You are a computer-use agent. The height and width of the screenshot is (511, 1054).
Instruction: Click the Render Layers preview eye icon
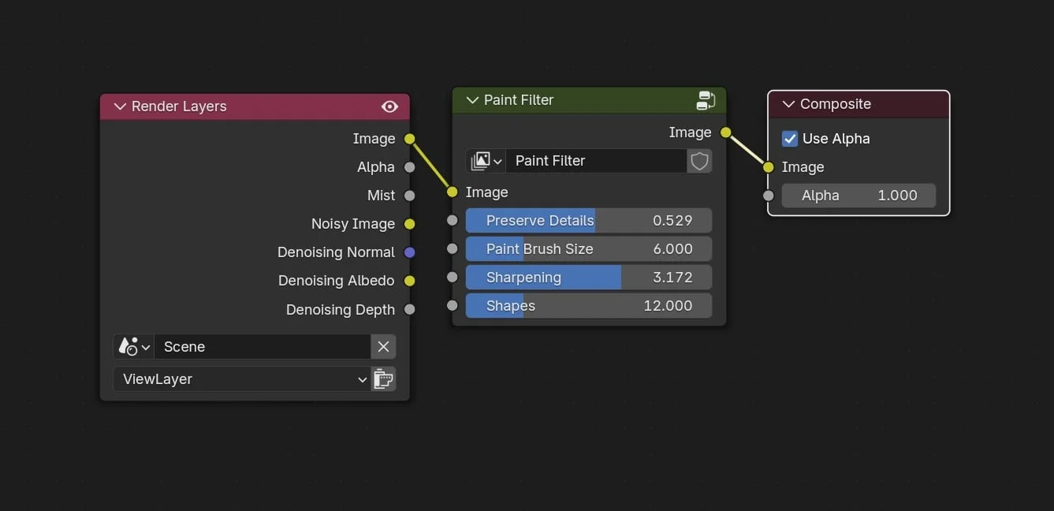click(389, 106)
